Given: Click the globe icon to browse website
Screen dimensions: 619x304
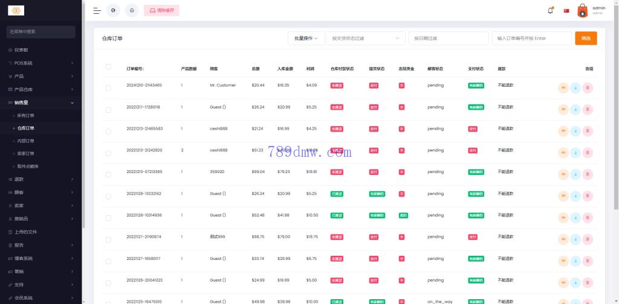Looking at the screenshot, I should (113, 10).
